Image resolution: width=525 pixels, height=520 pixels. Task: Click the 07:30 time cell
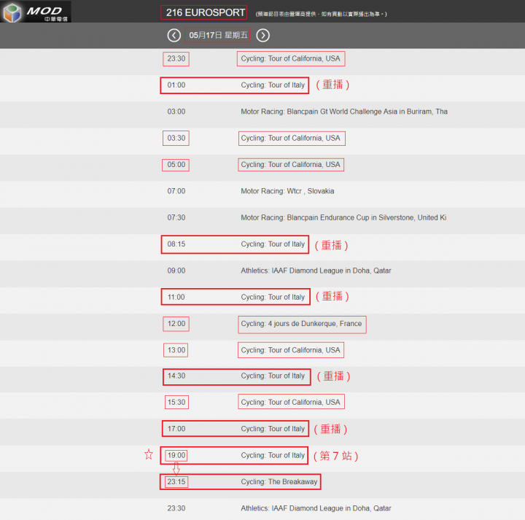click(x=176, y=217)
